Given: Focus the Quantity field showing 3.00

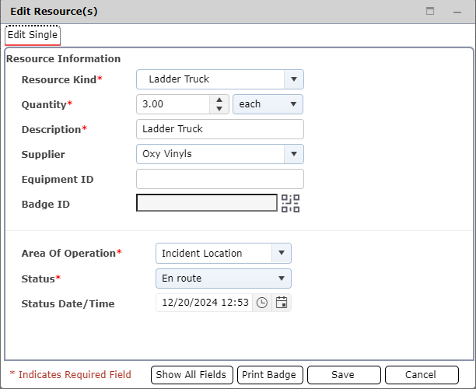Looking at the screenshot, I should 173,104.
